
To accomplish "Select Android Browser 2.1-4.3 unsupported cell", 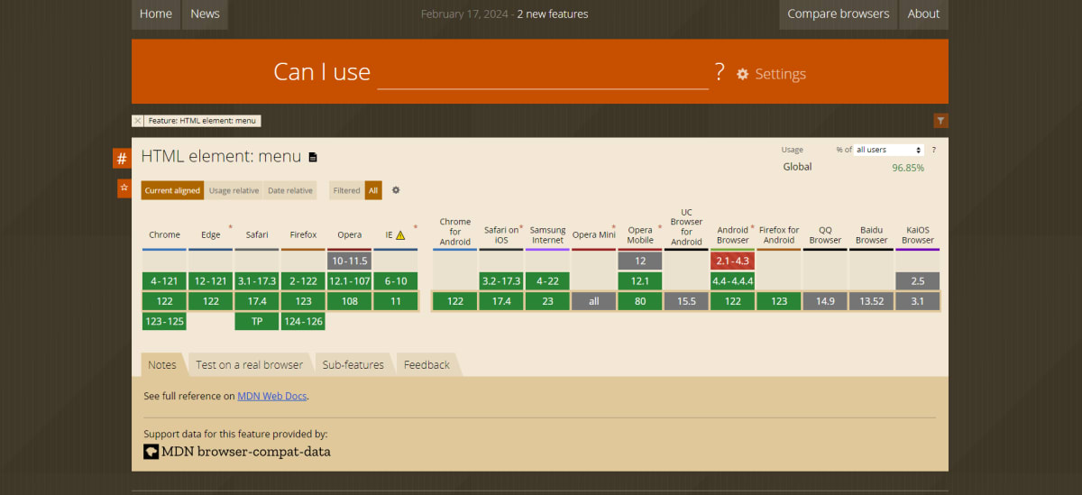I will click(732, 261).
